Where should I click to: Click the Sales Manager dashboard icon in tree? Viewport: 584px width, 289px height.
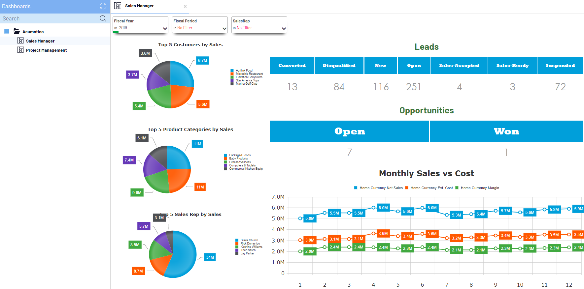pyautogui.click(x=20, y=41)
